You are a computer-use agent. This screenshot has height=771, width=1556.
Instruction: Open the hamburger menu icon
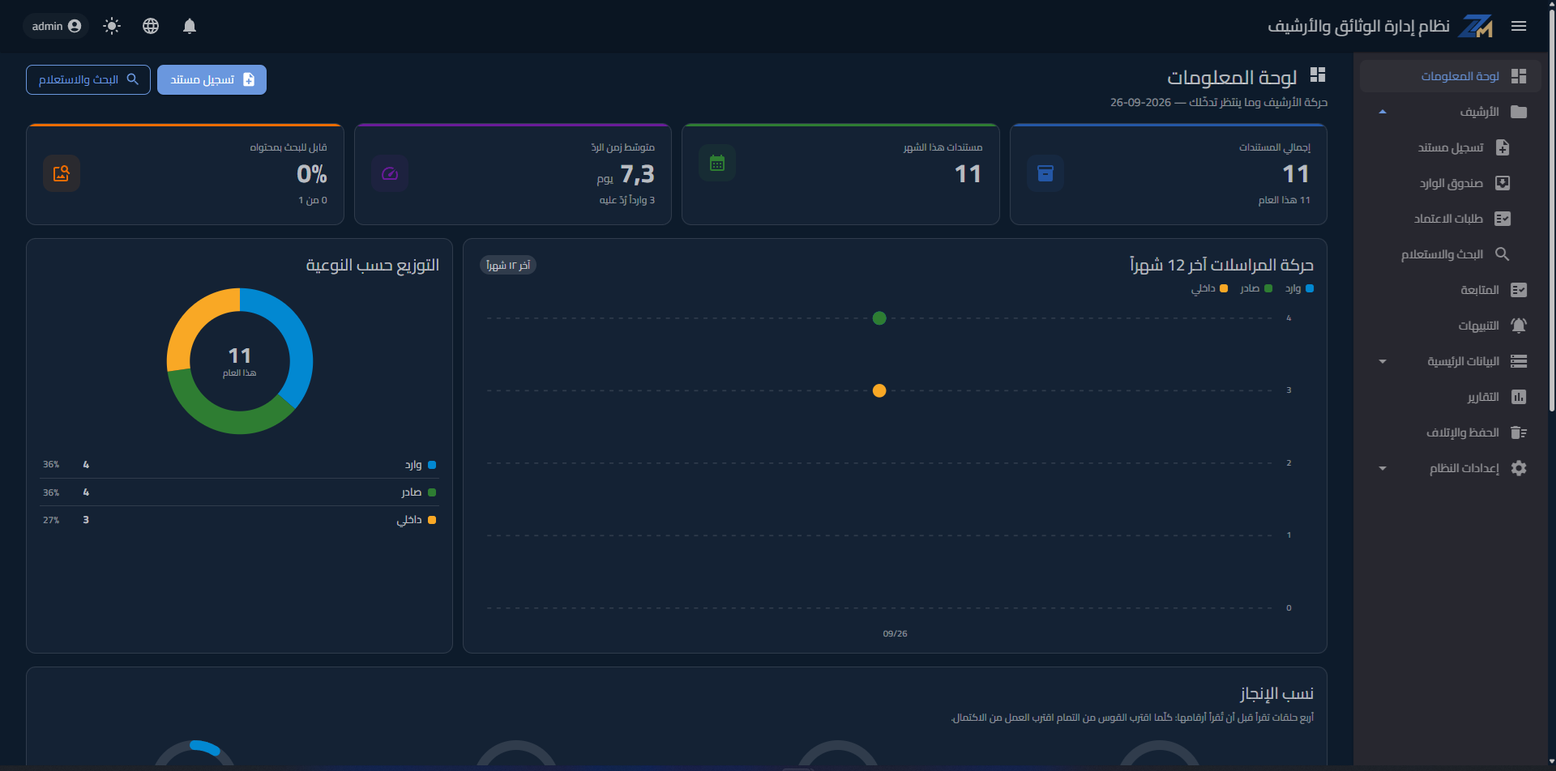(x=1519, y=26)
